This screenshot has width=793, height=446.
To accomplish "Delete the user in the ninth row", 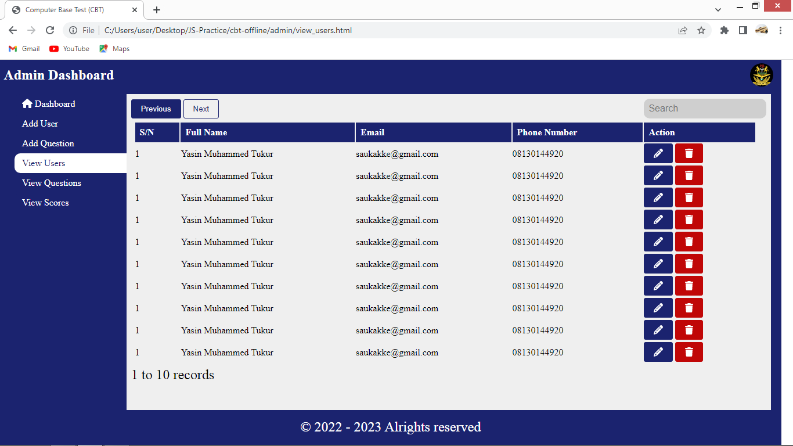I will point(689,330).
